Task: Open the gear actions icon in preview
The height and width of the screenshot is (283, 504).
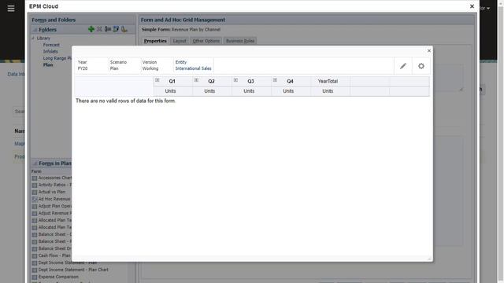Action: (421, 66)
